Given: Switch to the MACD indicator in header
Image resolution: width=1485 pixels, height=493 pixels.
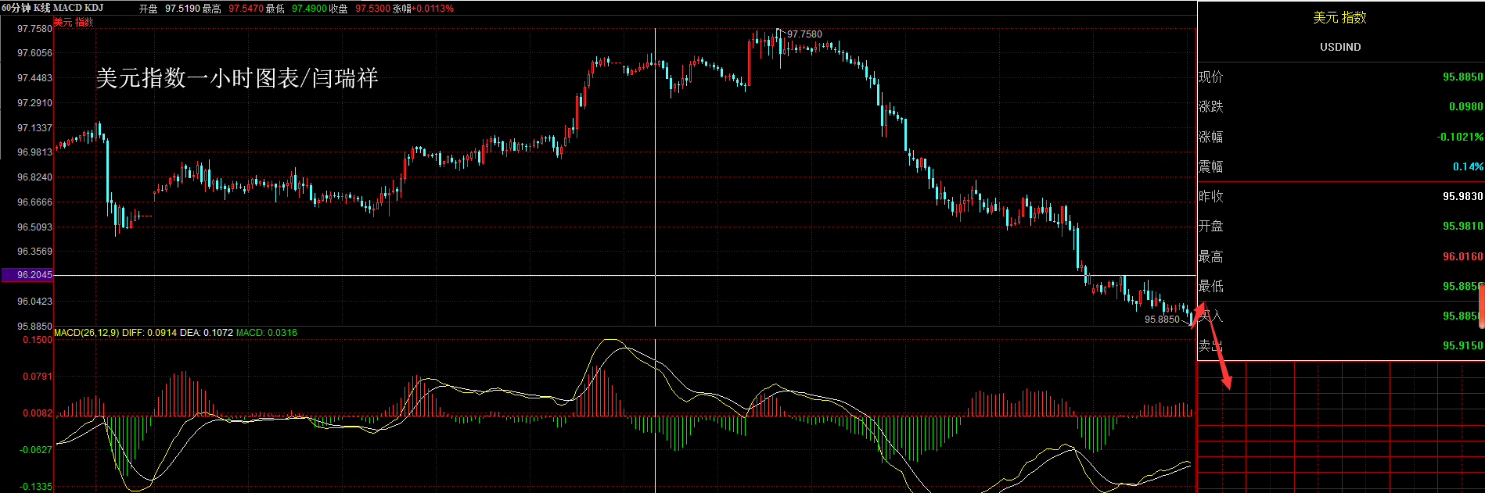Looking at the screenshot, I should (67, 8).
